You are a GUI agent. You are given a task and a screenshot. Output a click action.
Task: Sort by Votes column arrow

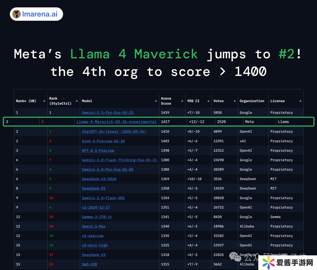tap(235, 101)
